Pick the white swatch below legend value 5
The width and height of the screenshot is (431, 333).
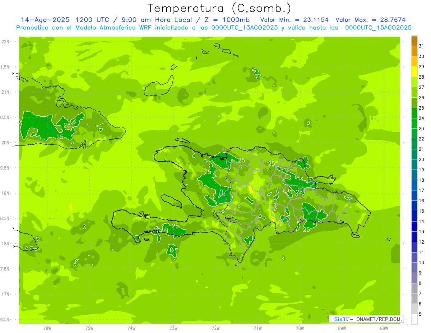(414, 319)
